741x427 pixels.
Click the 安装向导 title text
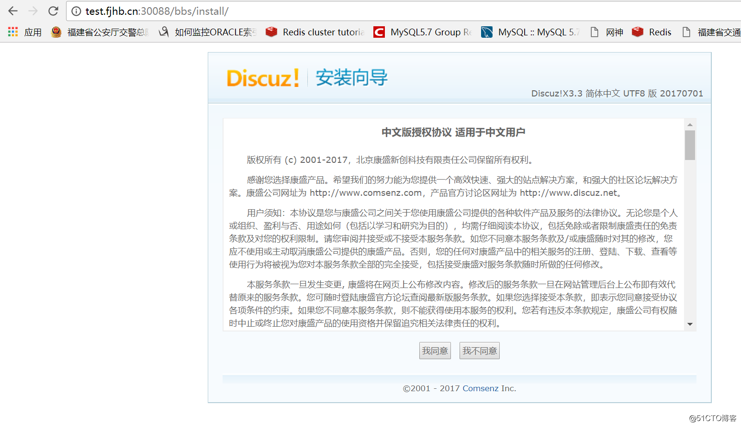pos(352,77)
